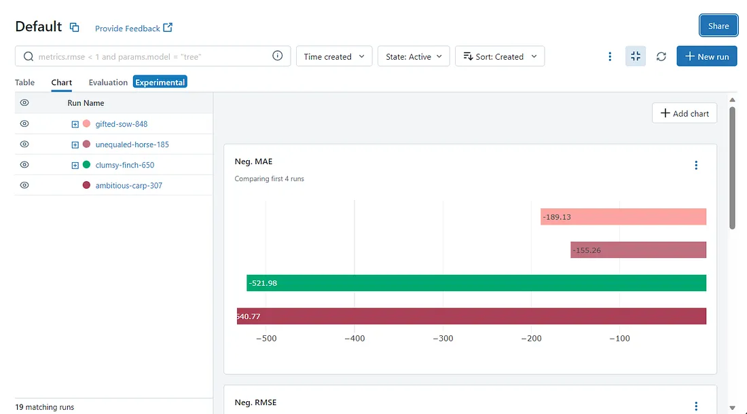Open the Time created dropdown
Image resolution: width=747 pixels, height=414 pixels.
[334, 56]
